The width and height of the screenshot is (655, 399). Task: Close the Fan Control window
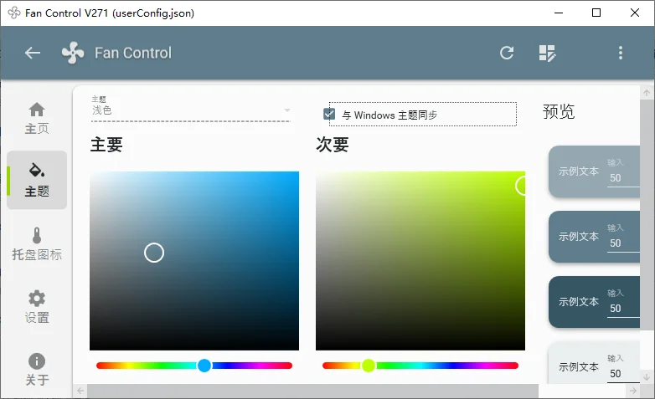(635, 13)
